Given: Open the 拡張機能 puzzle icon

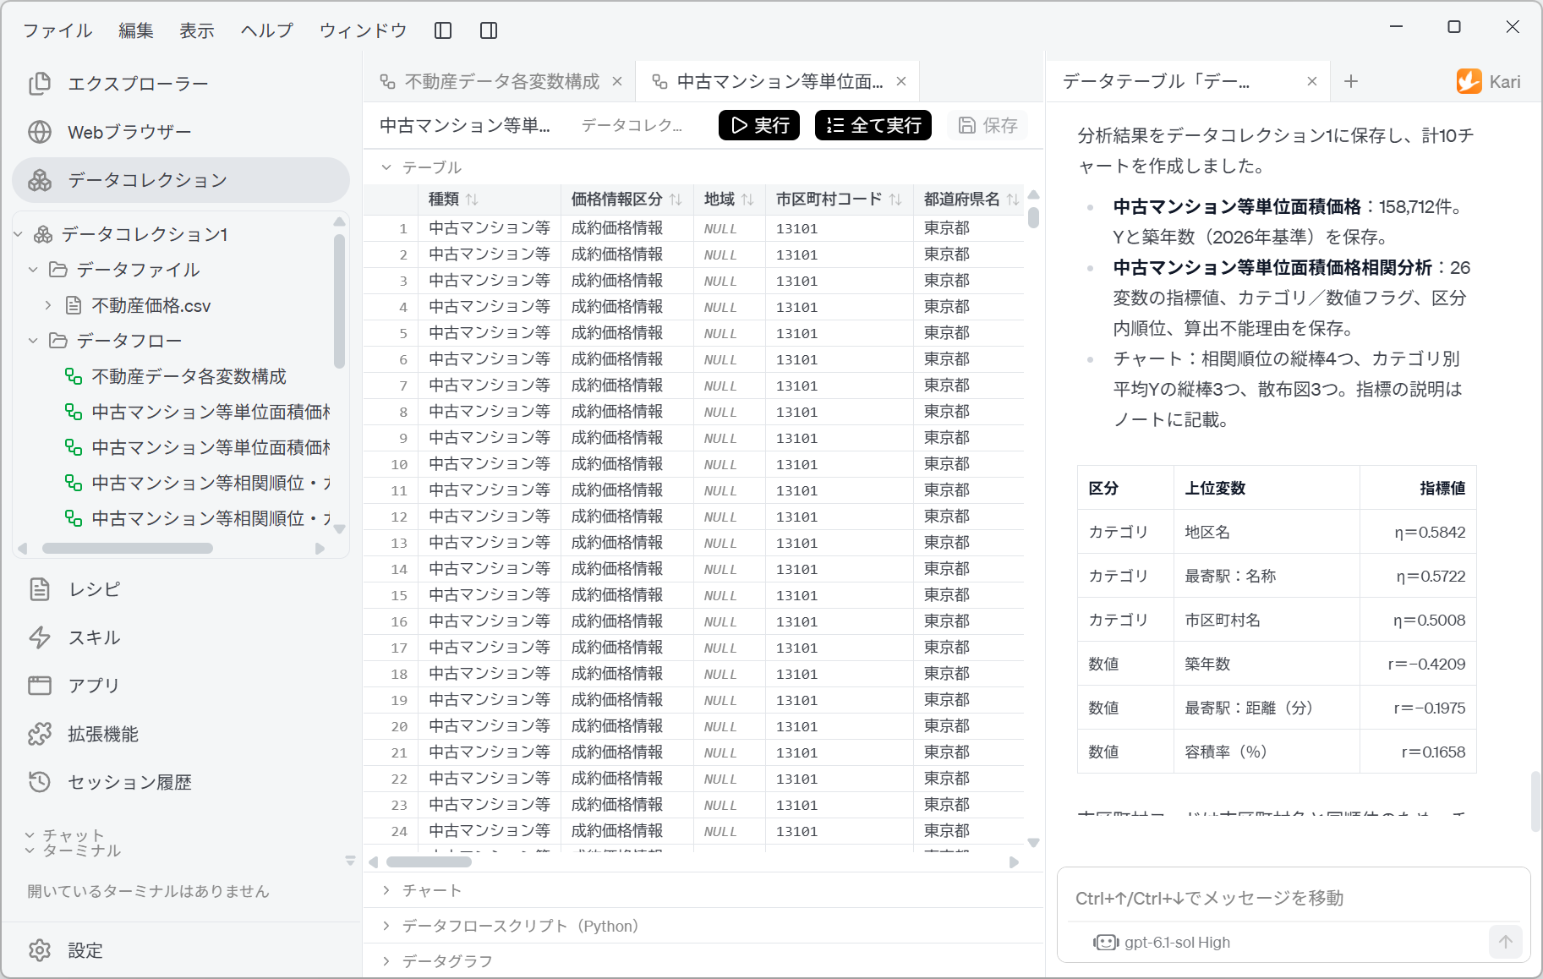Looking at the screenshot, I should click(40, 734).
